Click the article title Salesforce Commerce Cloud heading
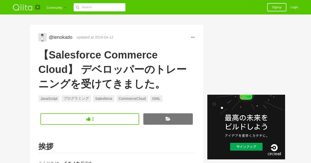 [112, 69]
